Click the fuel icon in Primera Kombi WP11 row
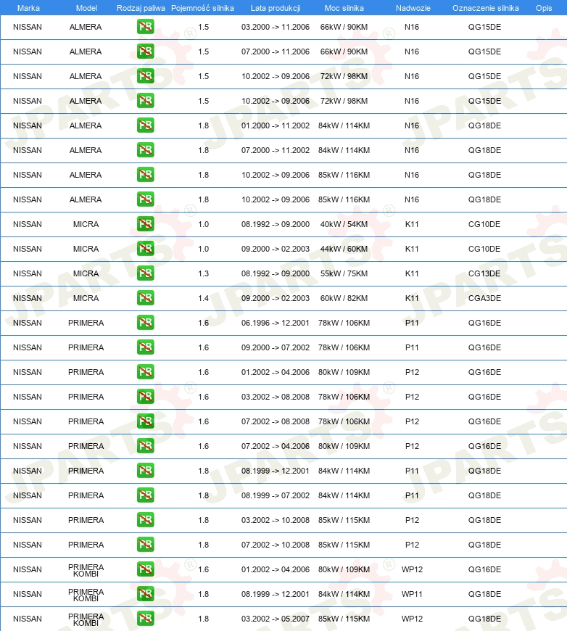Viewport: 567px width, 631px height. click(x=145, y=594)
